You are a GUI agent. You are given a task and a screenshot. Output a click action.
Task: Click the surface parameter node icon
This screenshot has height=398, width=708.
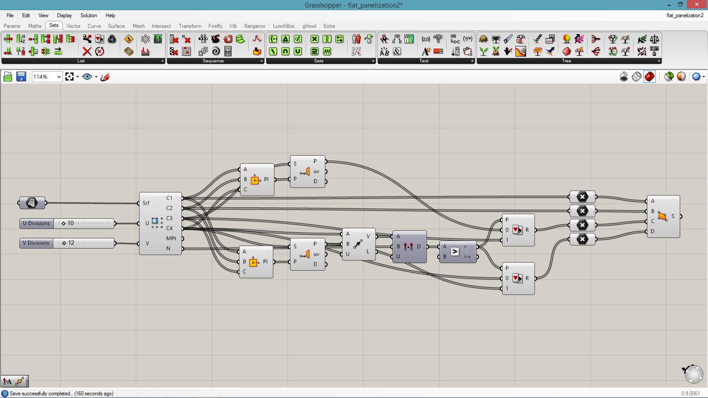coord(32,203)
